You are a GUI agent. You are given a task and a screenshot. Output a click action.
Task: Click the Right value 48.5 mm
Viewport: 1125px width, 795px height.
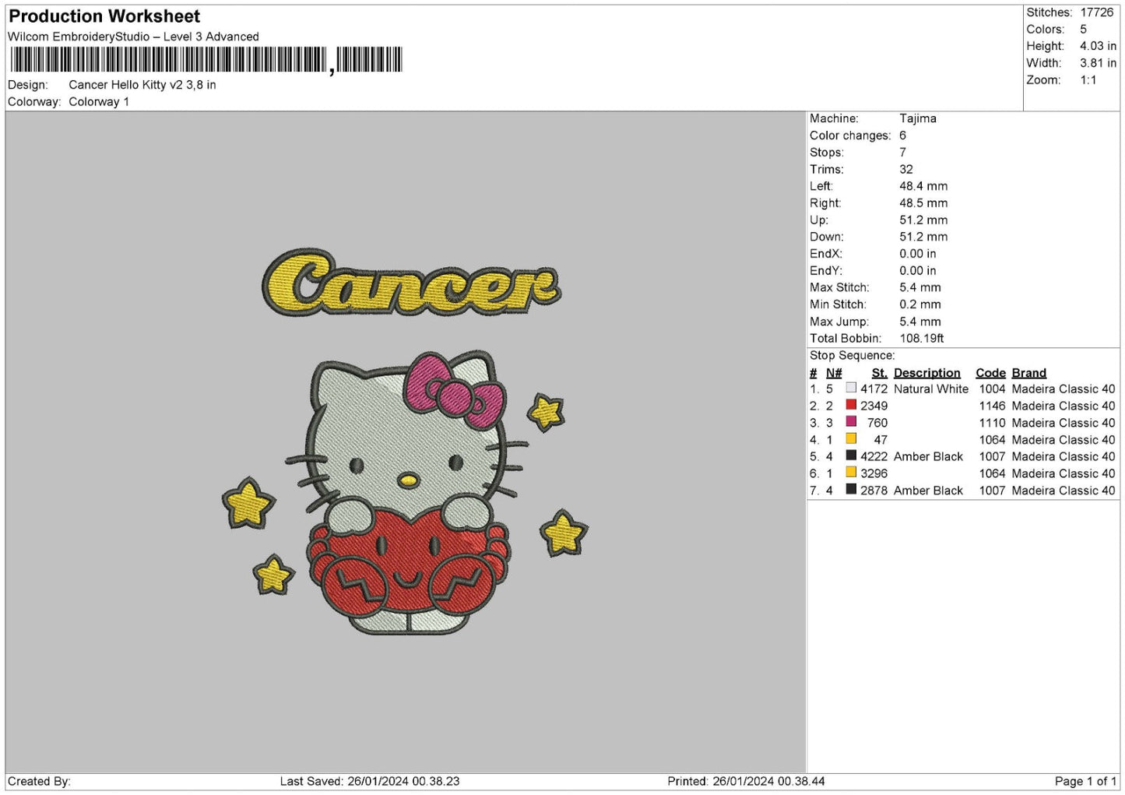click(923, 203)
